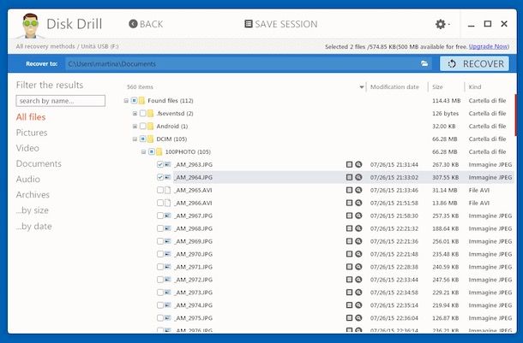Image resolution: width=523 pixels, height=343 pixels.
Task: Uncheck the _AM_2963.JPG checkbox
Action: 160,164
